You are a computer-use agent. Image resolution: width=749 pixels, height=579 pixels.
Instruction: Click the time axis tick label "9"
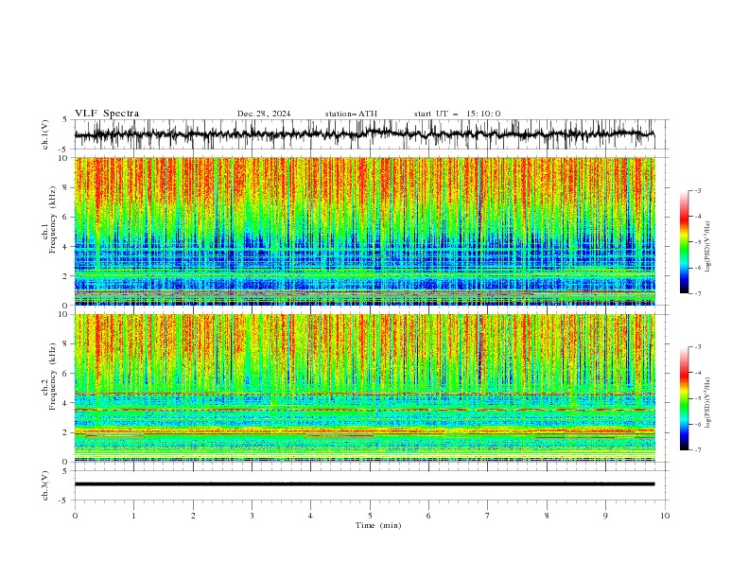605,516
